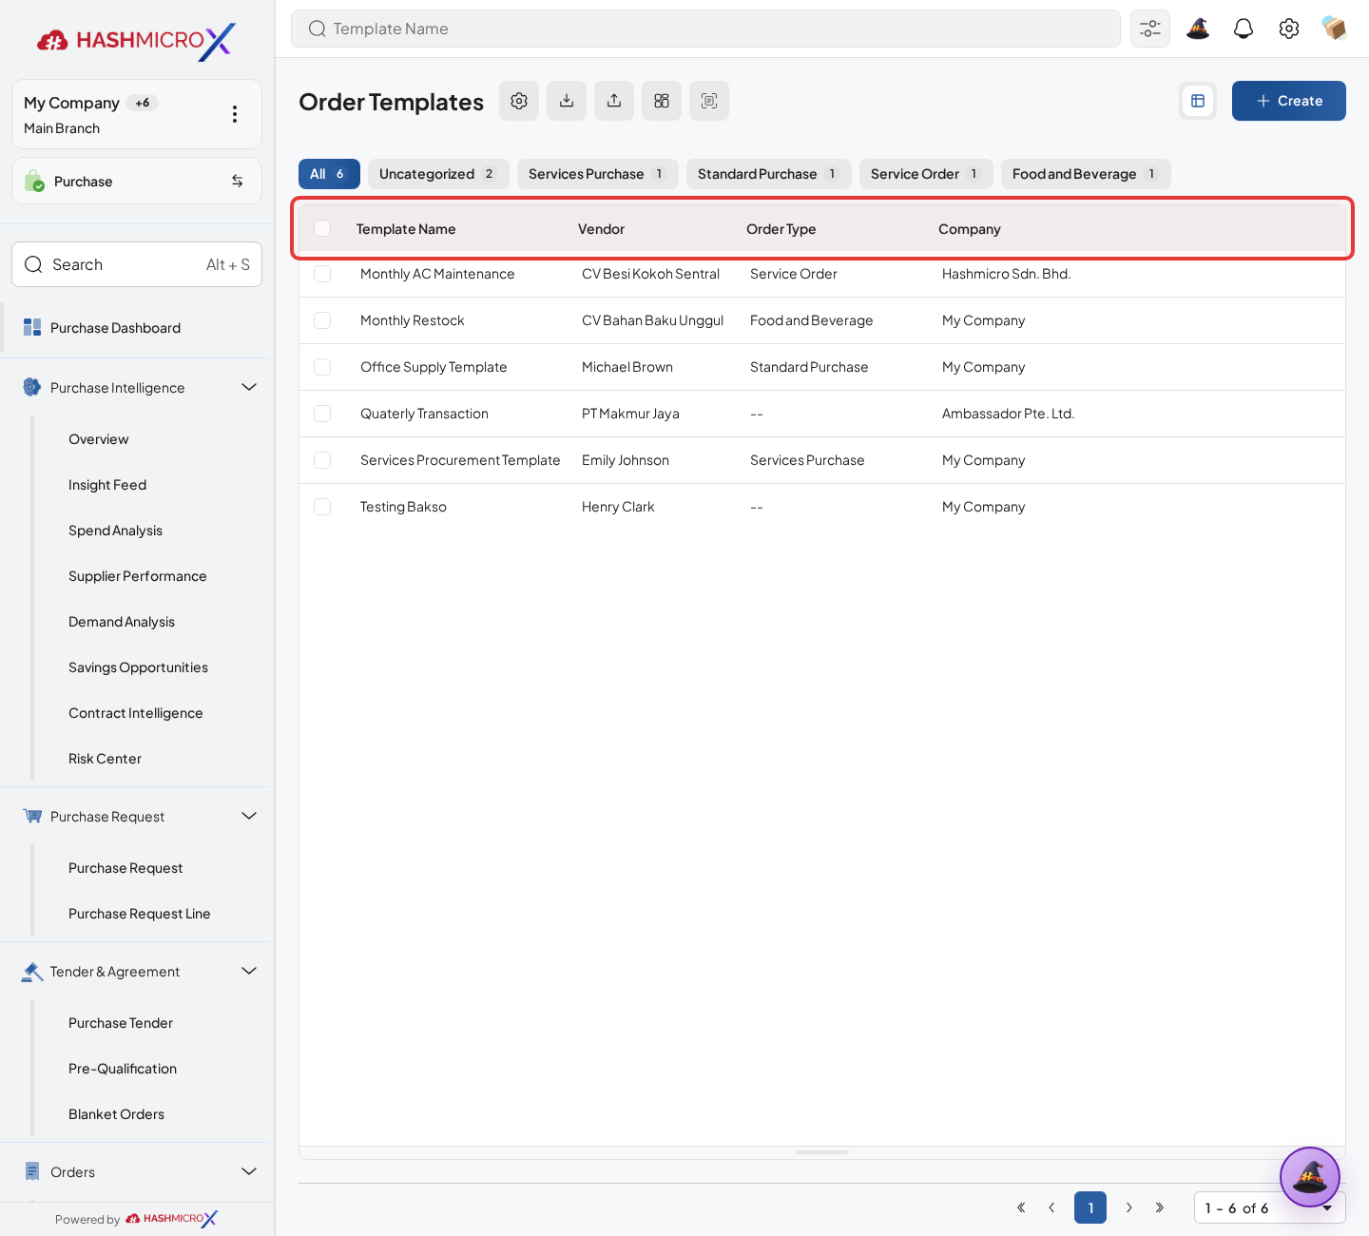Go to the next page arrow
This screenshot has width=1369, height=1236.
[x=1129, y=1207]
